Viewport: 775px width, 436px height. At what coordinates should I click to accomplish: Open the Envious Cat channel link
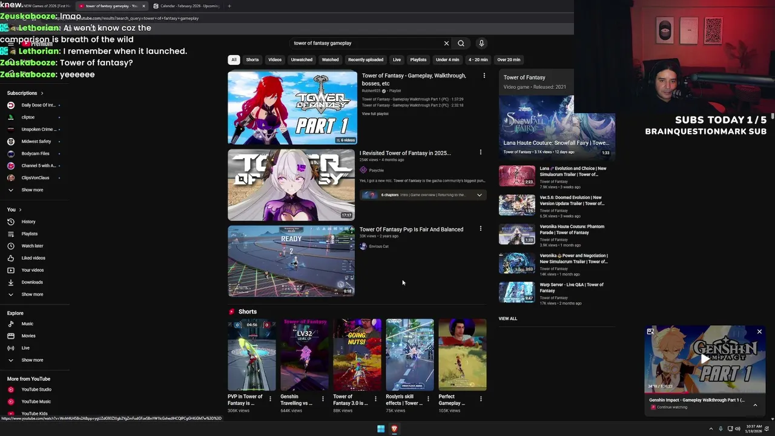pyautogui.click(x=378, y=246)
